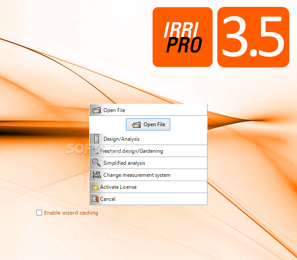Expand the Open File header row
Image resolution: width=297 pixels, height=260 pixels.
pyautogui.click(x=148, y=110)
